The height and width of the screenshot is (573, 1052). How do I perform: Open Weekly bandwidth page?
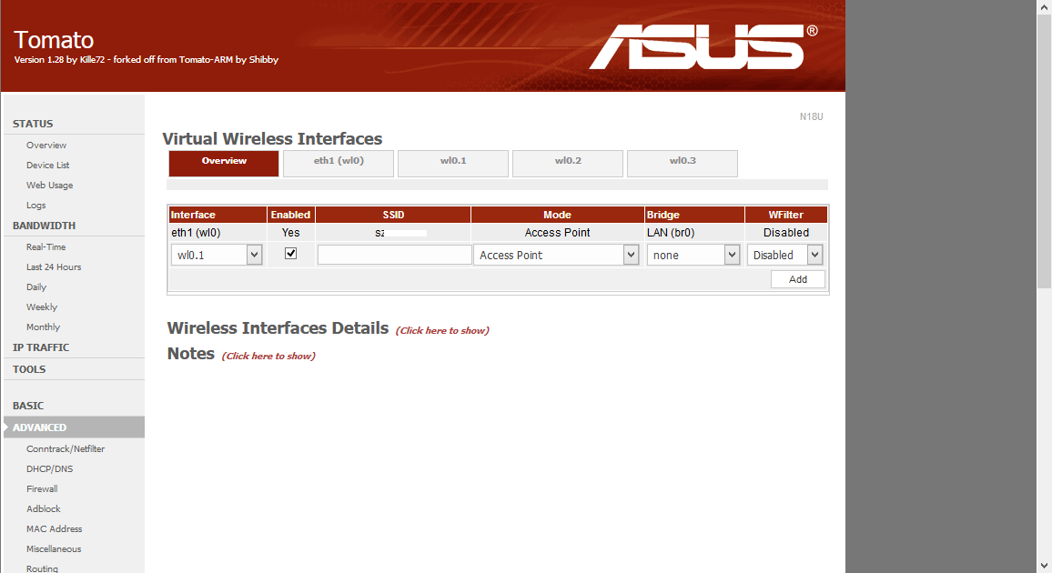(42, 307)
